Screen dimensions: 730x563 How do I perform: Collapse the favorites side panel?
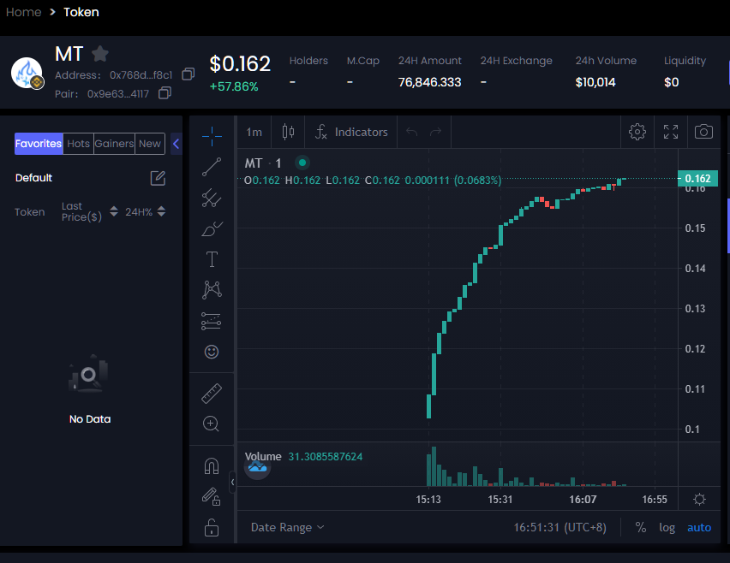click(x=176, y=144)
